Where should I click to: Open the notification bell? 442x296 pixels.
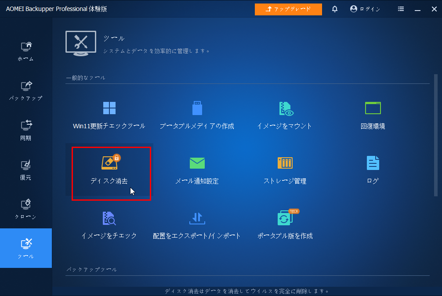pos(335,9)
